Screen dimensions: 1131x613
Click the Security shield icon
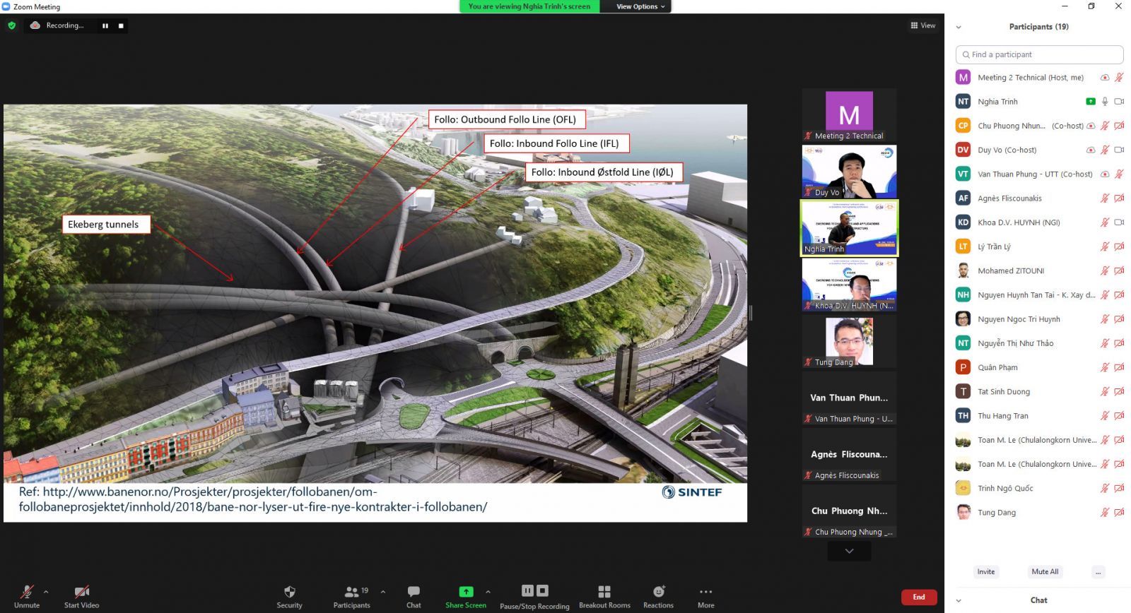point(289,592)
